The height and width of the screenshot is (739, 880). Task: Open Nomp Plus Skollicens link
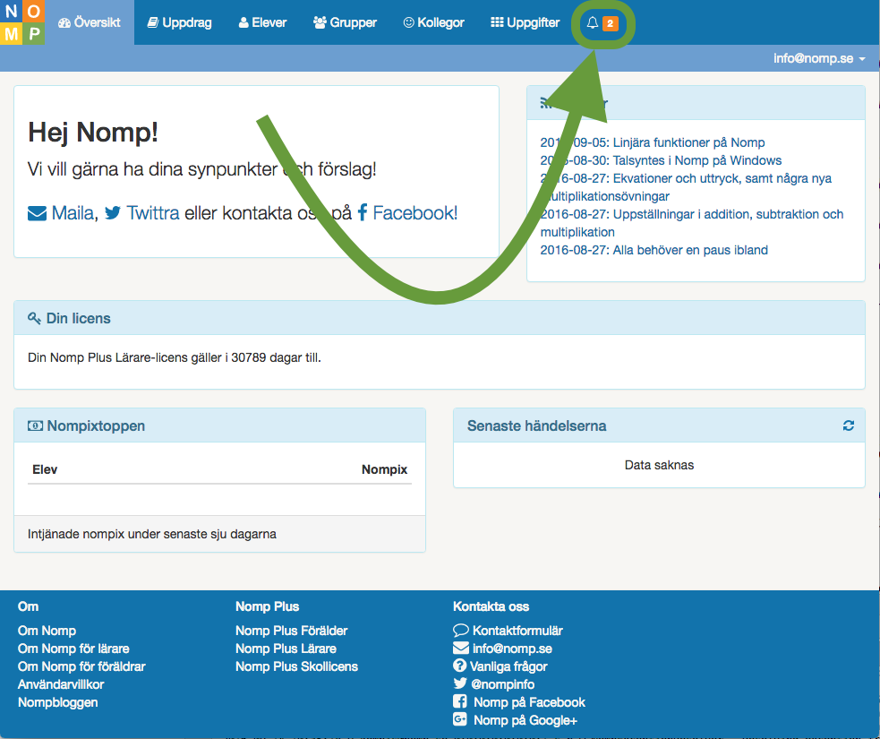click(x=296, y=666)
